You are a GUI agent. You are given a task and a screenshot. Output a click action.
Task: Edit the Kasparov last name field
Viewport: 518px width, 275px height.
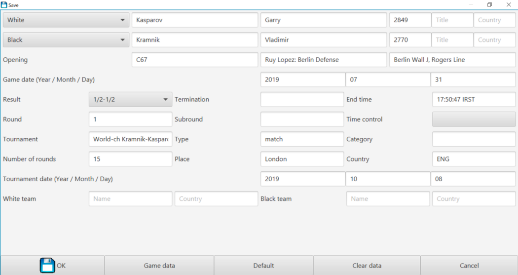(194, 20)
